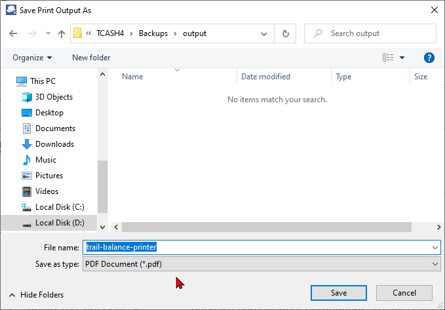Refresh the output folder view

pos(285,33)
